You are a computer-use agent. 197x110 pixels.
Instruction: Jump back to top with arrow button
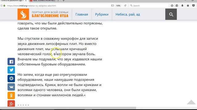pyautogui.click(x=191, y=102)
